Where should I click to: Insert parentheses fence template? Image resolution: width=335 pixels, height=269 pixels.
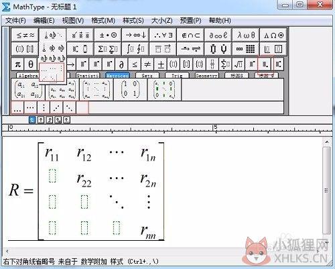[x=174, y=64]
